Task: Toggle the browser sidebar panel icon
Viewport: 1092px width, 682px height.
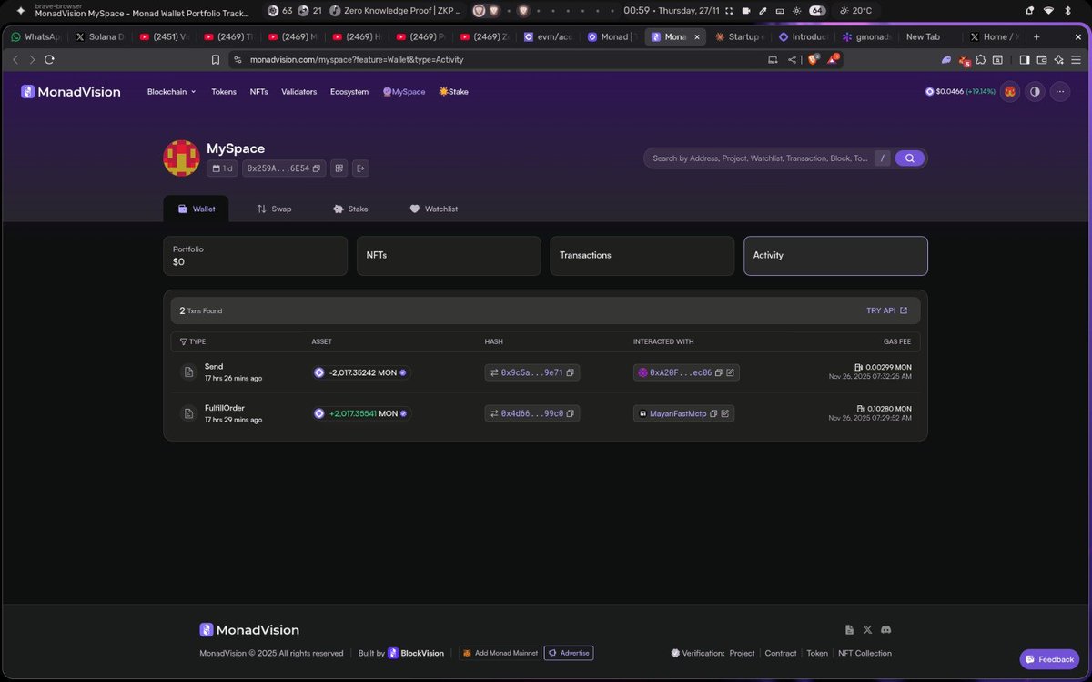Action: [1025, 59]
